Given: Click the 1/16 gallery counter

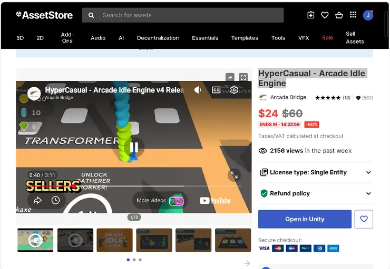Looking at the screenshot, I should click(x=134, y=218).
